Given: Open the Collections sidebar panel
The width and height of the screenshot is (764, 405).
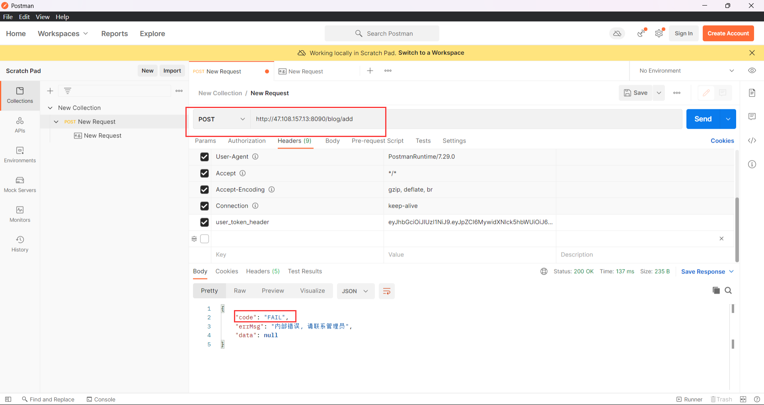Looking at the screenshot, I should click(x=20, y=95).
